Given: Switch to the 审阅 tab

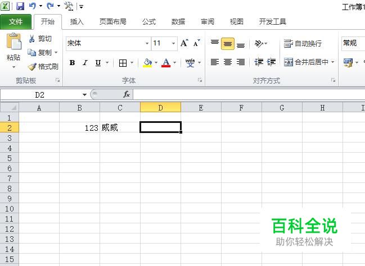Looking at the screenshot, I should click(x=208, y=22).
